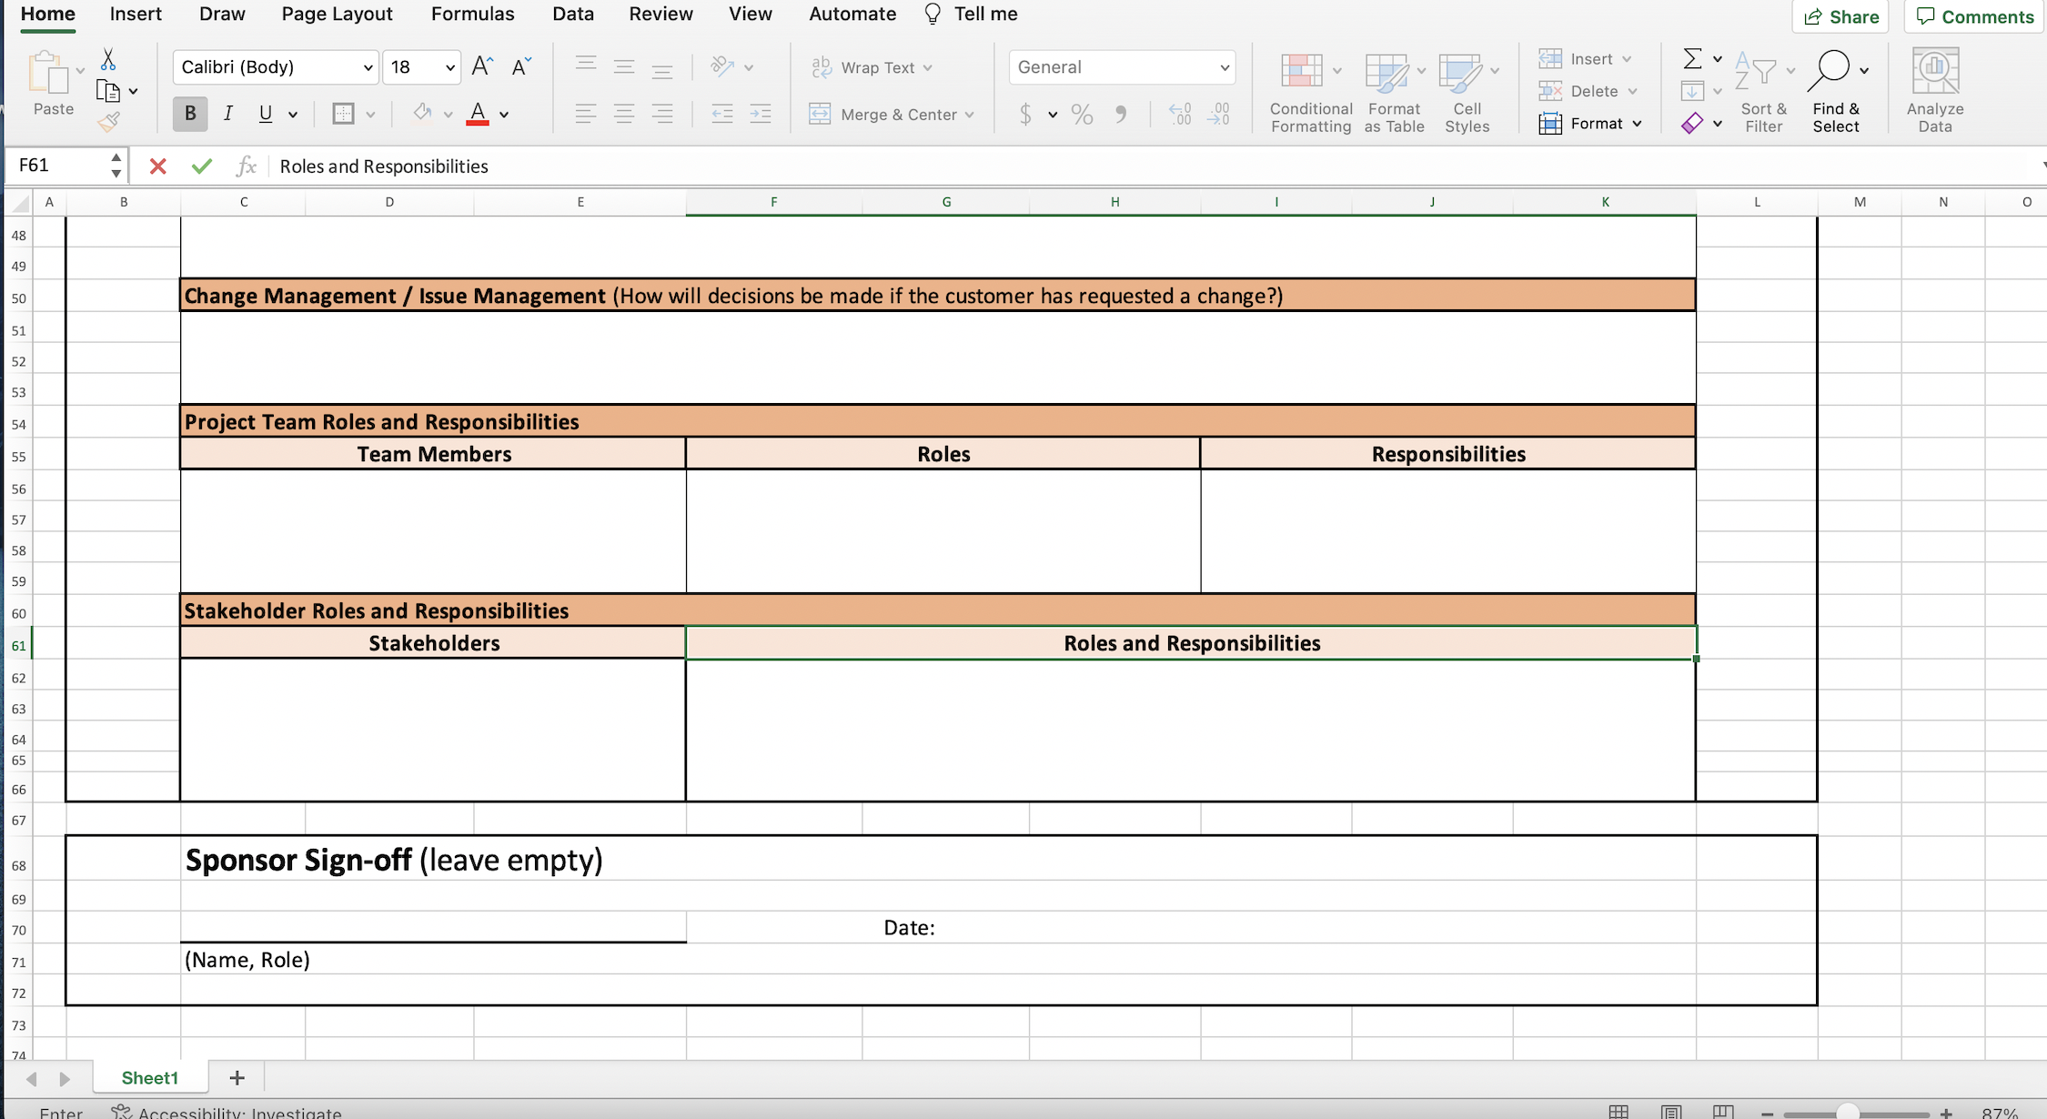This screenshot has height=1119, width=2047.
Task: Increase indent of cell
Action: pos(761,114)
